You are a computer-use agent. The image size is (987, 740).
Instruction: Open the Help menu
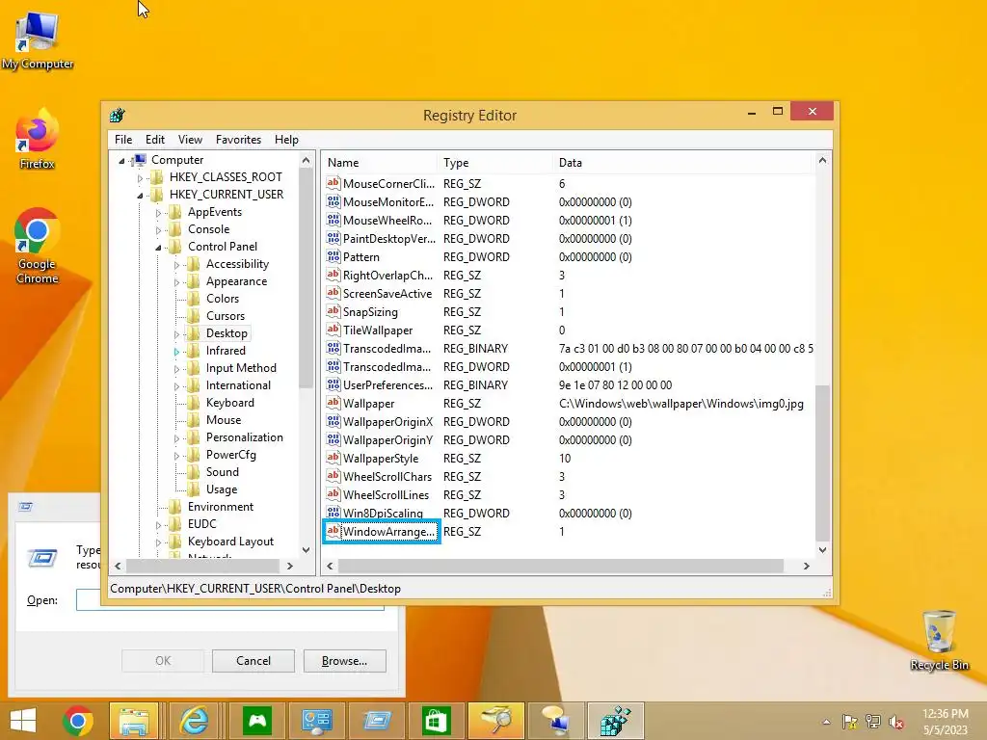pyautogui.click(x=286, y=140)
